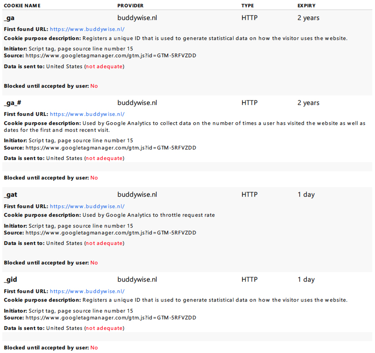375x353 pixels.
Task: Click the 1 day expiry of _gat
Action: [x=306, y=195]
